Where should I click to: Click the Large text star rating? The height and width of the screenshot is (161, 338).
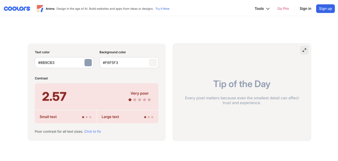pos(149,117)
